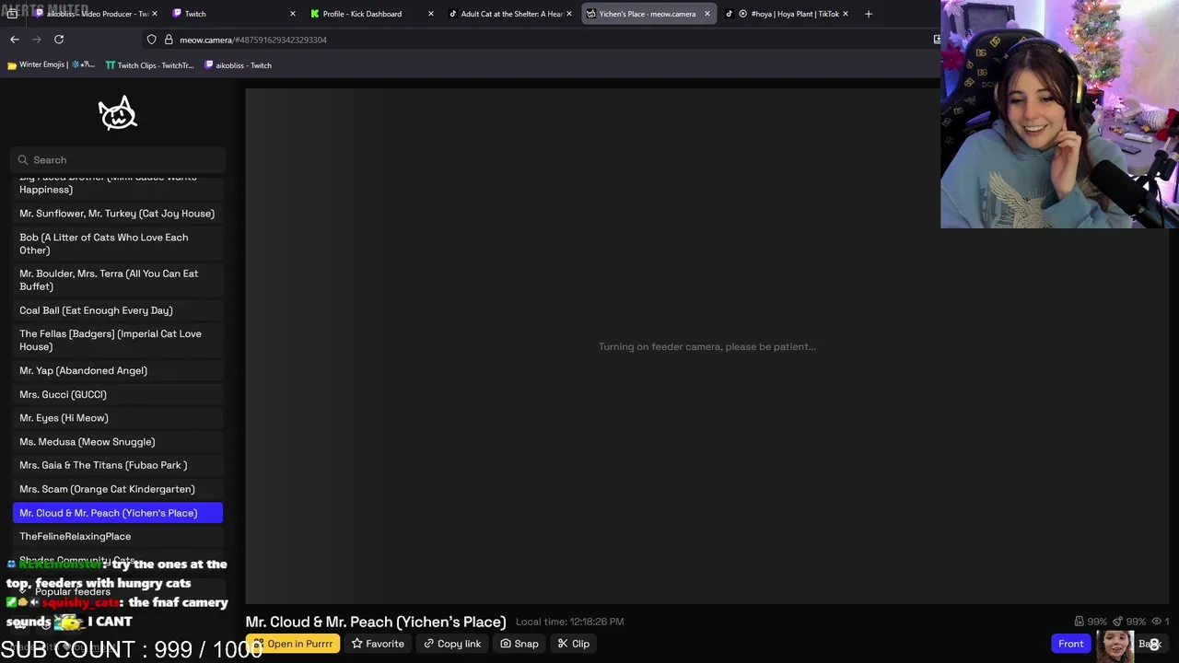Close the hoya Hoya Plant TikTok tab
This screenshot has height=663, width=1179.
(x=845, y=14)
